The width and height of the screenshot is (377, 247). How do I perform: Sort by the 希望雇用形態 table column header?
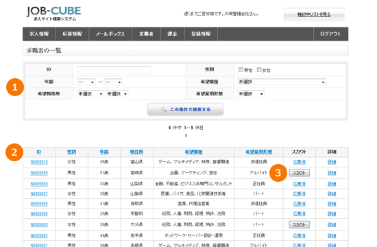258,152
